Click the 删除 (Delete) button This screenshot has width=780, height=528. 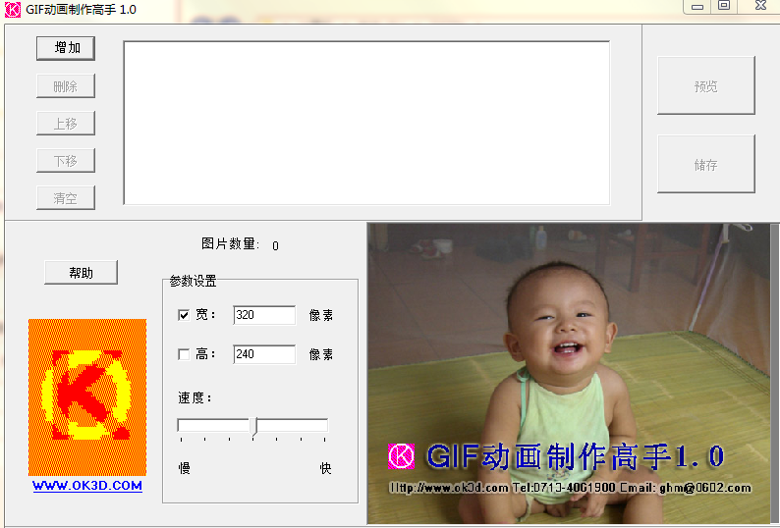point(66,86)
